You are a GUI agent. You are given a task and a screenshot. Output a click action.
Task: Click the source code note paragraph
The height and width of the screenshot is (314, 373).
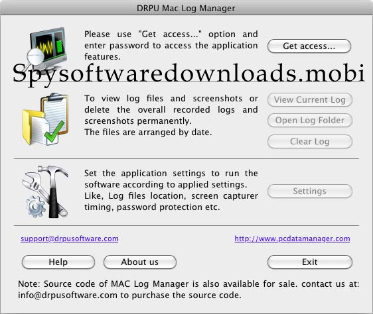[188, 289]
